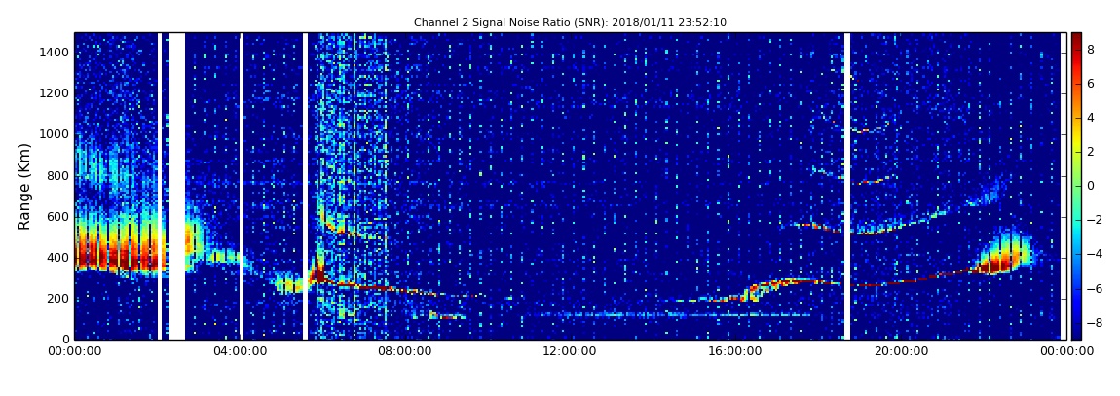
Task: Click the colorbar value −8 label
Action: pos(1095,322)
